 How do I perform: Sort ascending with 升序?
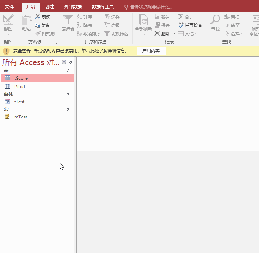tap(85, 17)
